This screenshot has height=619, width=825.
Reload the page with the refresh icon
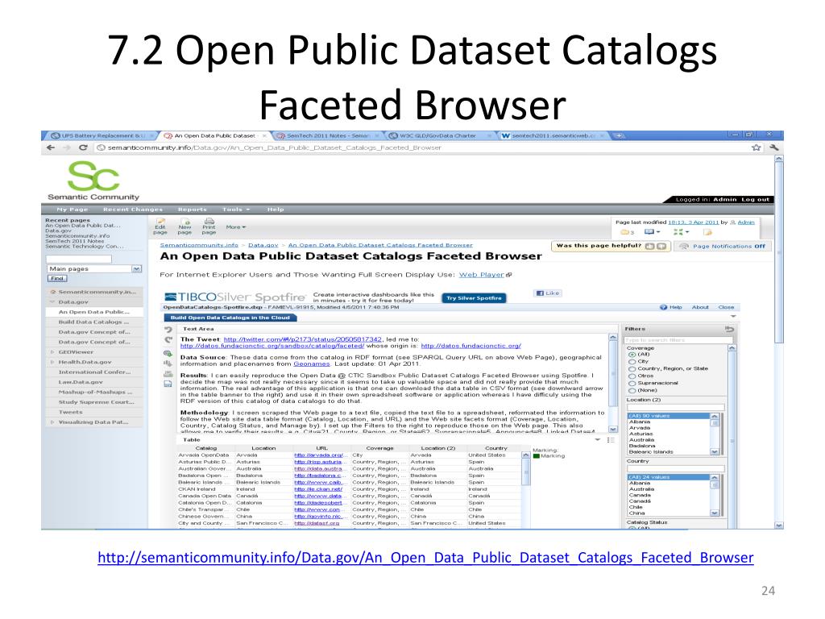pos(83,148)
